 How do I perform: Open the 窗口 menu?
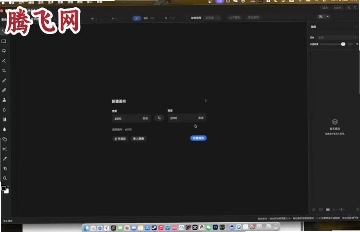tap(90, 2)
